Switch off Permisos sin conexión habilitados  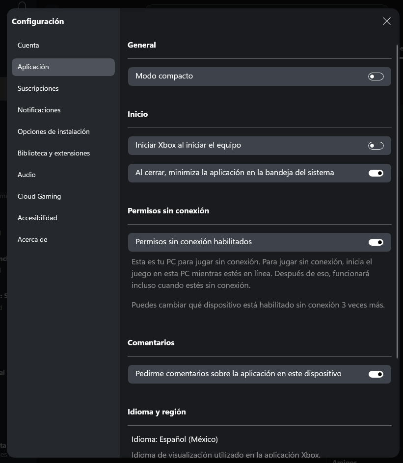click(376, 242)
